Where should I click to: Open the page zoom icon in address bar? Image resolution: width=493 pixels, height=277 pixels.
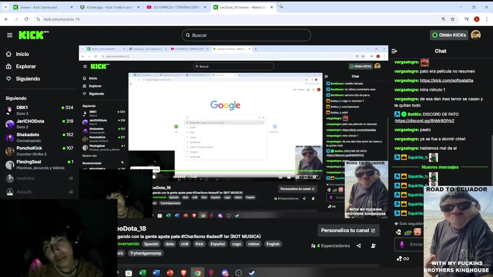(x=443, y=19)
